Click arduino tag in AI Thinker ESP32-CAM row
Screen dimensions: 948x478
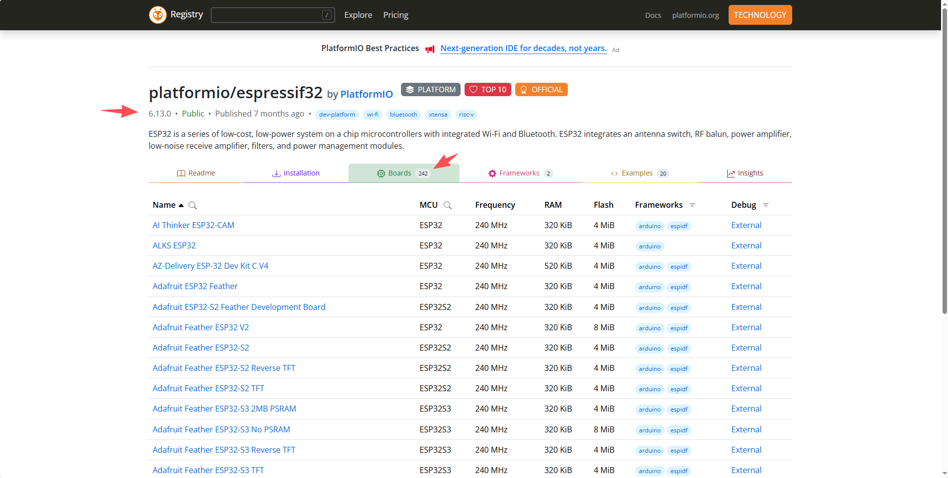click(650, 226)
